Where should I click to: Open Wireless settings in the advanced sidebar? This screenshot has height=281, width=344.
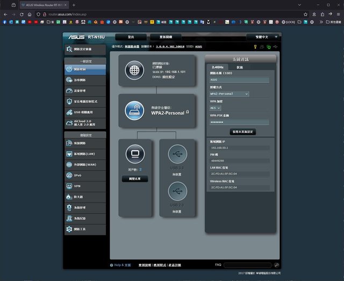85,143
